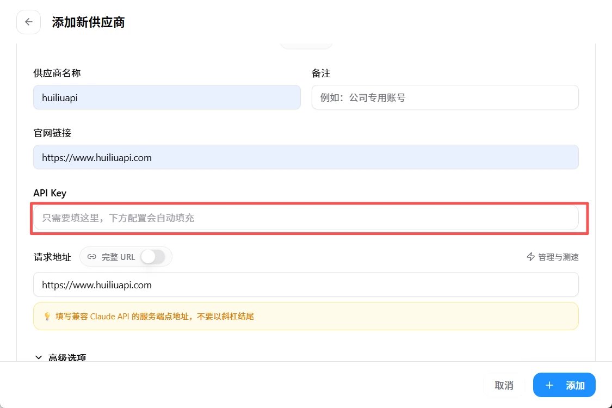Viewport: 612px width, 408px height.
Task: Click the 备注 label
Action: [x=321, y=73]
